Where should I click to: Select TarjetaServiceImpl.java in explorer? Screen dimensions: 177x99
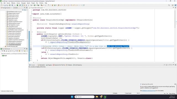tap(14, 38)
